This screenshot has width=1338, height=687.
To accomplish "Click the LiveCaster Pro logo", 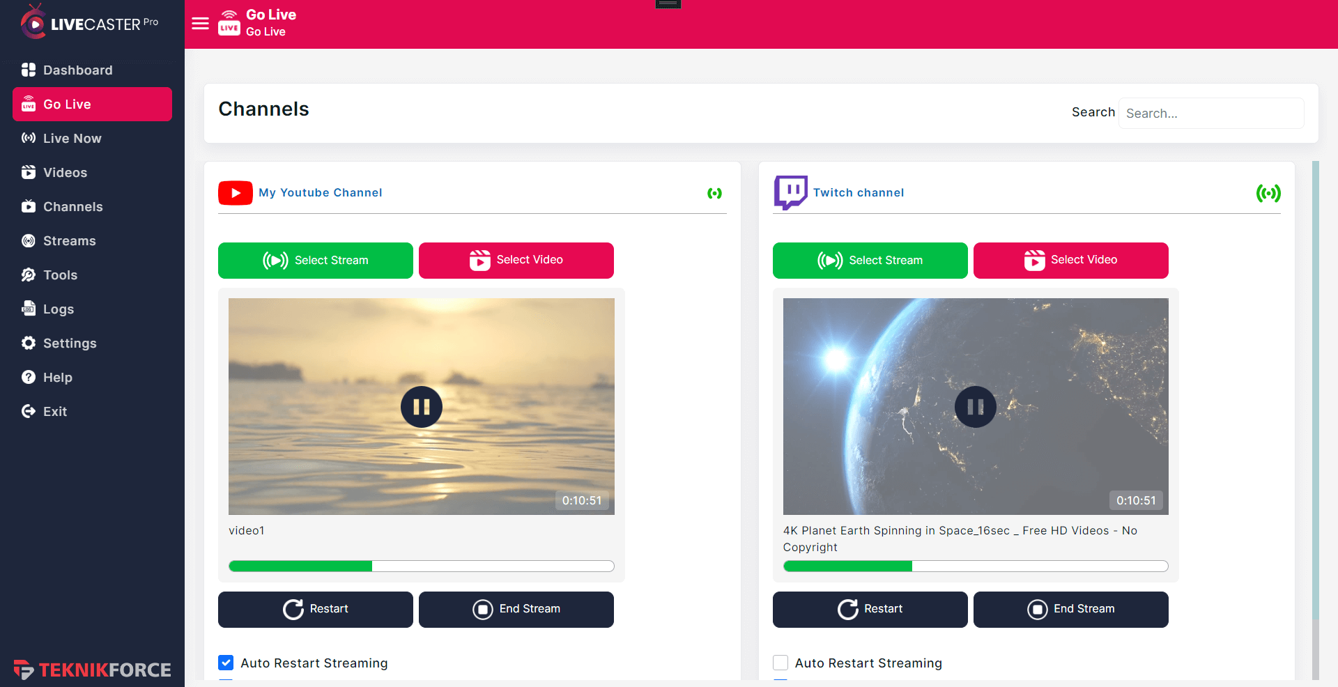I will pos(89,22).
